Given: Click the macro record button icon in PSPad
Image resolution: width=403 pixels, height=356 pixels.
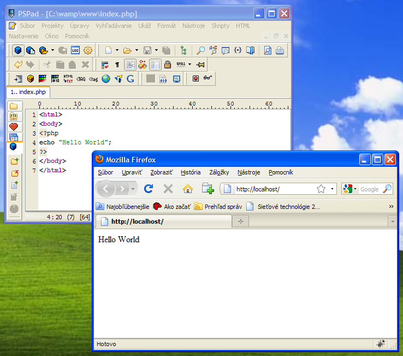Looking at the screenshot, I should point(195,78).
